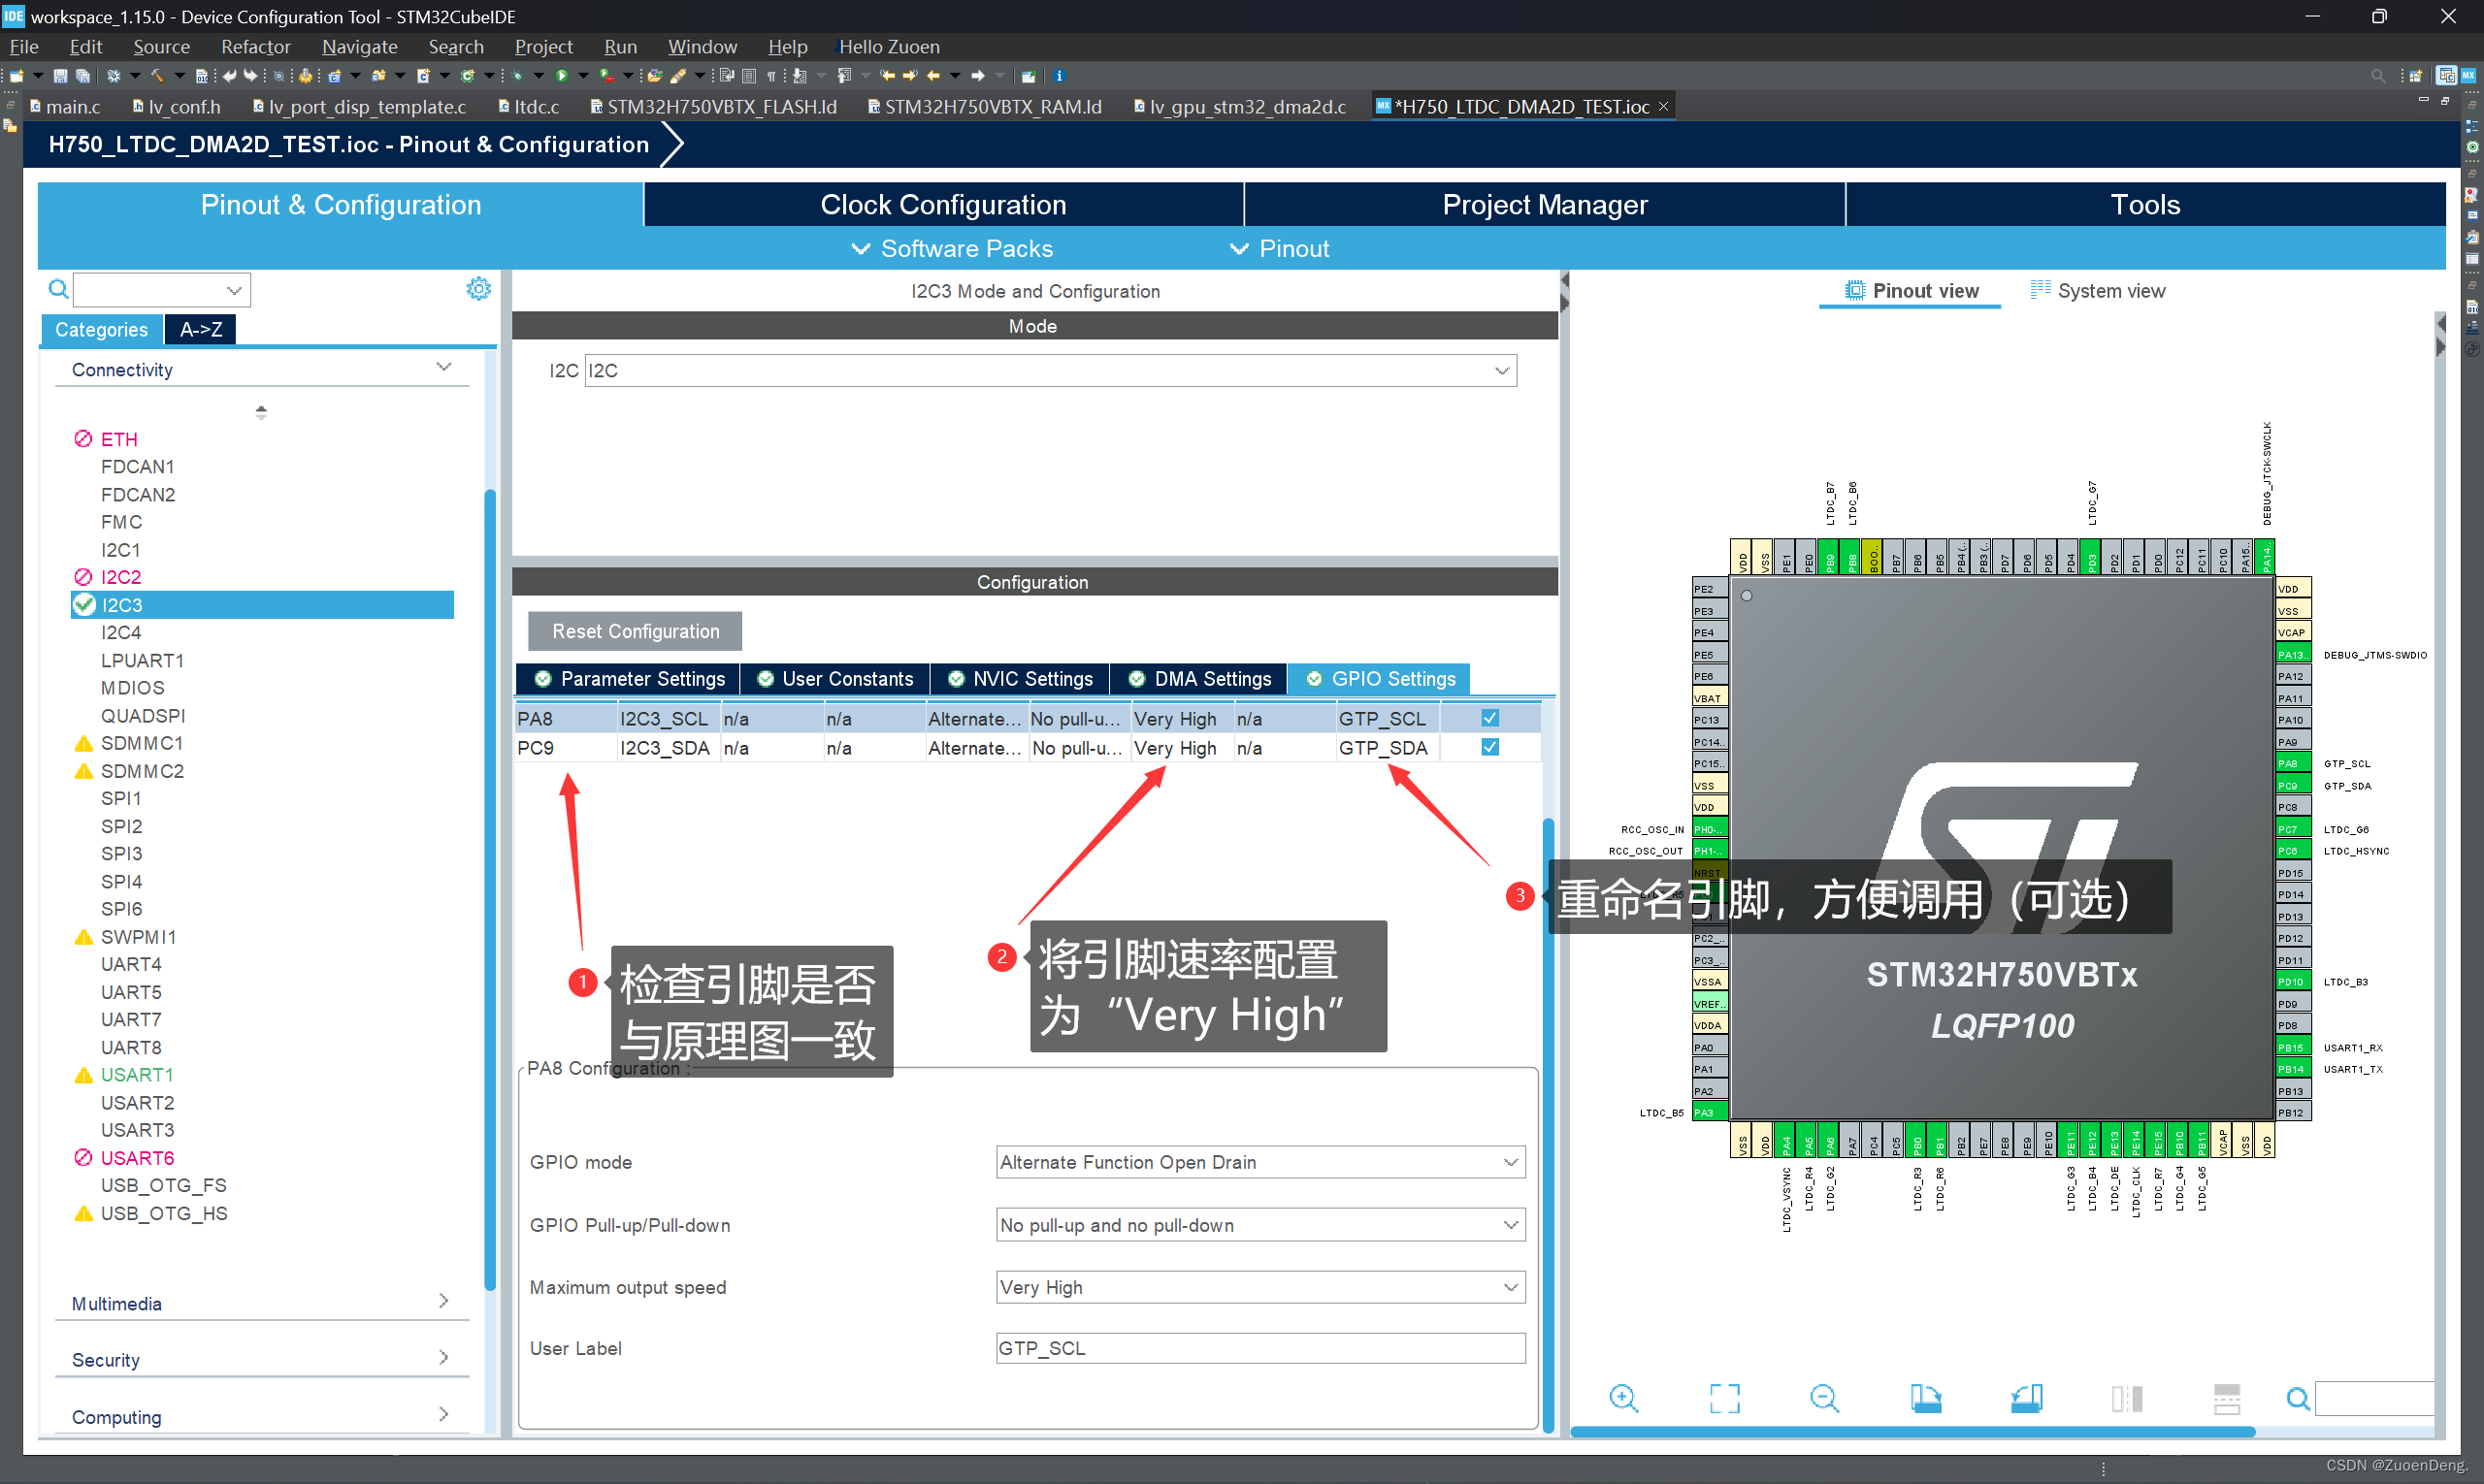Open the categories settings gear icon

click(479, 289)
